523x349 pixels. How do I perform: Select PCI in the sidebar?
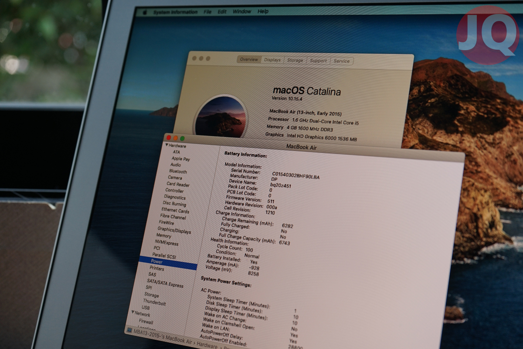[x=157, y=248]
